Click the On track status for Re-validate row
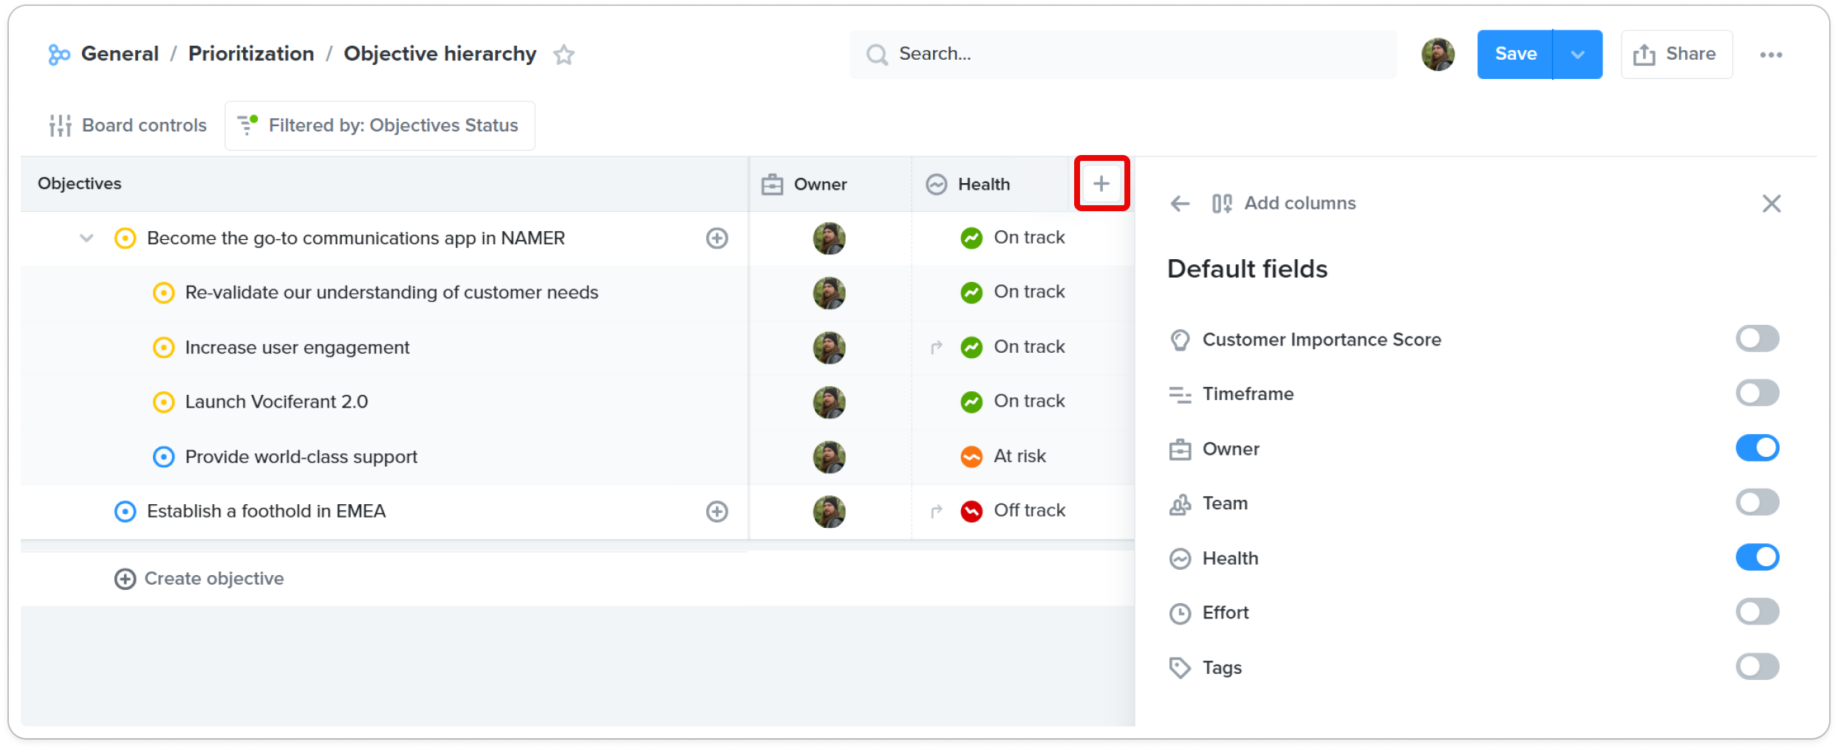 tap(1029, 292)
